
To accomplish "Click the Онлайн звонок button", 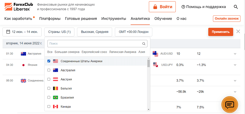I will tap(227, 19).
